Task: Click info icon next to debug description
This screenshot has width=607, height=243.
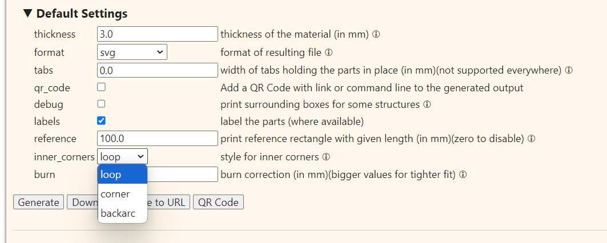Action: coord(427,104)
